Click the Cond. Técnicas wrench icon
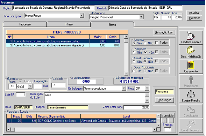 pyautogui.click(x=191, y=126)
